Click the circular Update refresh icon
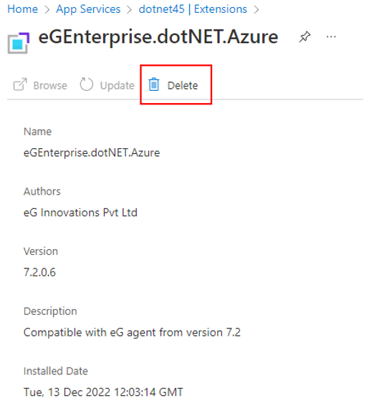 click(87, 84)
